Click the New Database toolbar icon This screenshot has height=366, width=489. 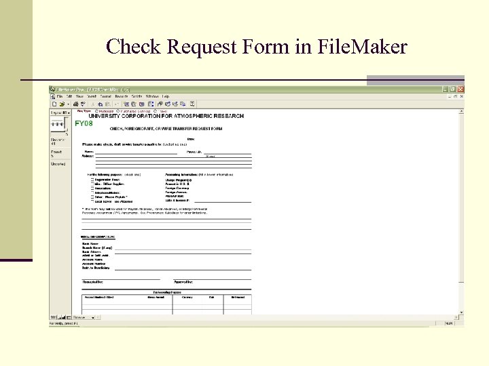click(x=54, y=104)
